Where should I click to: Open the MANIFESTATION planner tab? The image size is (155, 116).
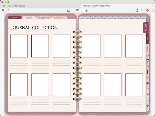[x=44, y=18]
